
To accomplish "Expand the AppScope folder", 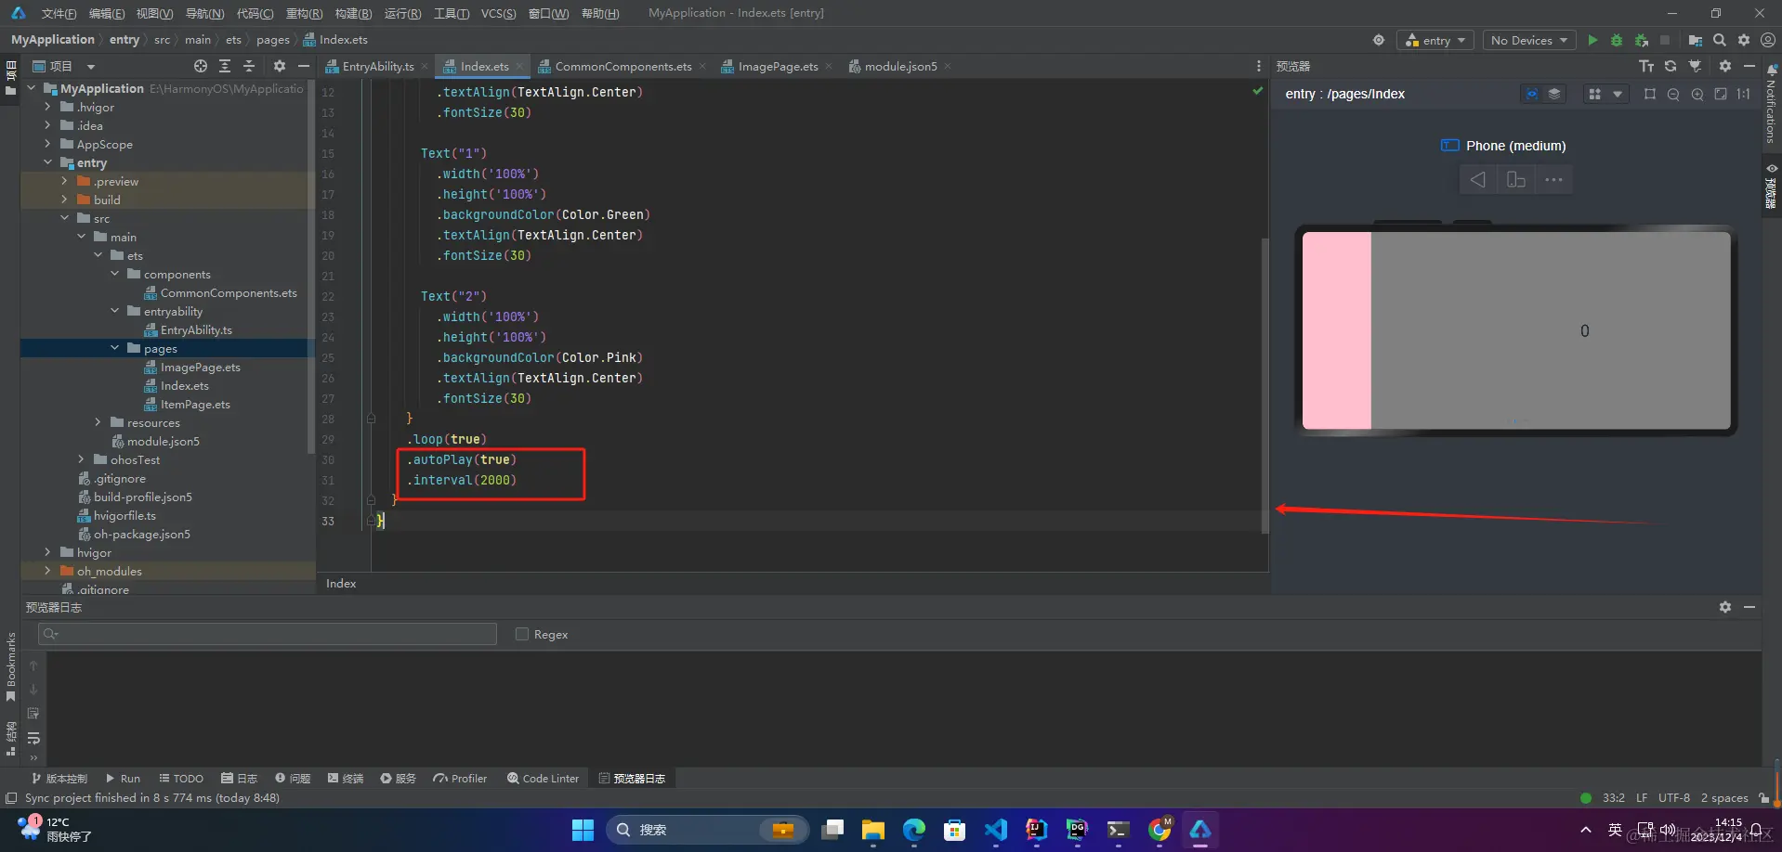I will pos(47,144).
